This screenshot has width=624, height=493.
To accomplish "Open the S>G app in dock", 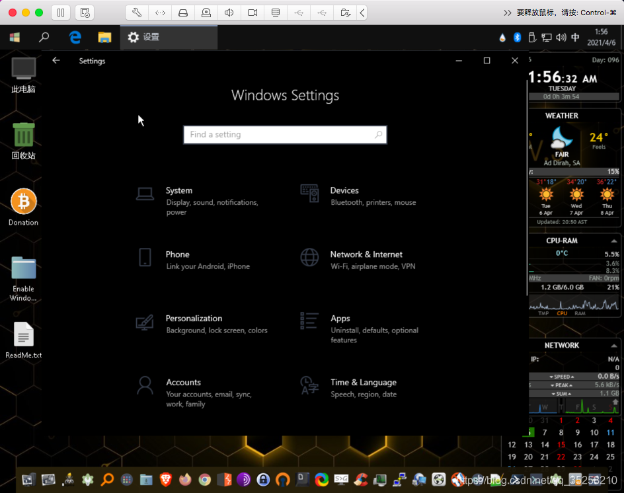I will (x=342, y=480).
